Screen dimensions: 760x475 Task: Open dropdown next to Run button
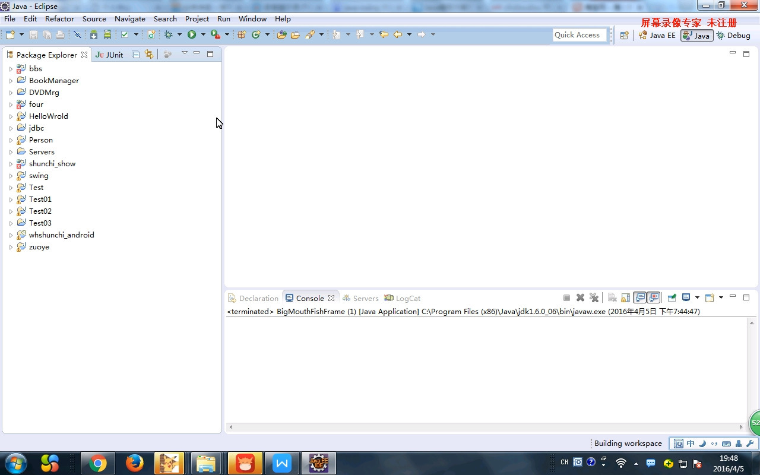coord(203,35)
